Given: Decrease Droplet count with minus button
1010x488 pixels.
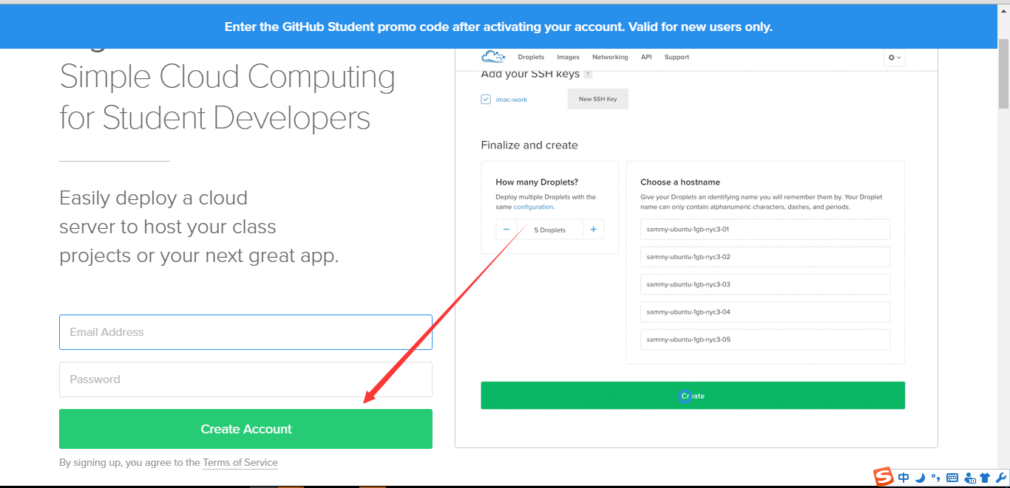Looking at the screenshot, I should pyautogui.click(x=506, y=230).
